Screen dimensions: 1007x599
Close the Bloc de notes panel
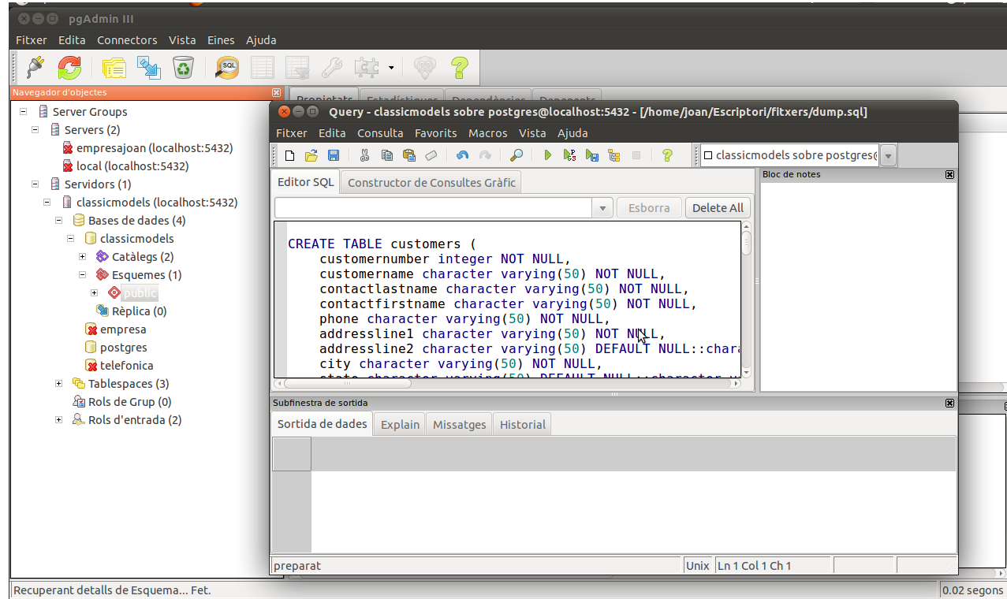tap(949, 174)
